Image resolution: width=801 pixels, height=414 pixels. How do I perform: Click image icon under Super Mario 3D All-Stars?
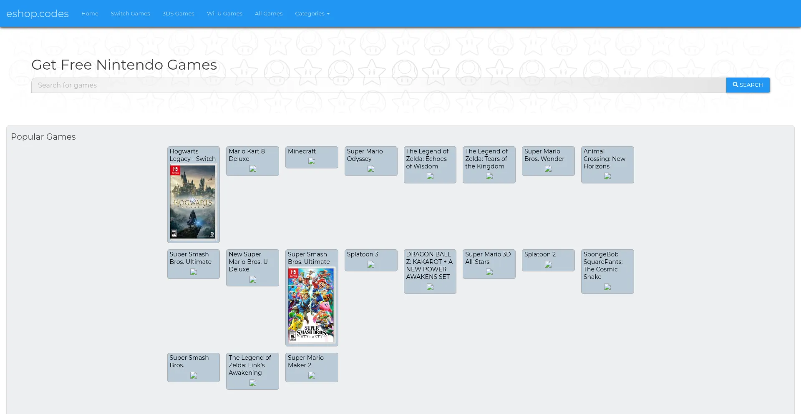tap(489, 272)
